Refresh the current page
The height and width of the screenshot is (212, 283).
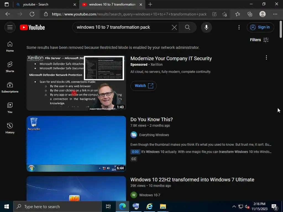tap(32, 14)
